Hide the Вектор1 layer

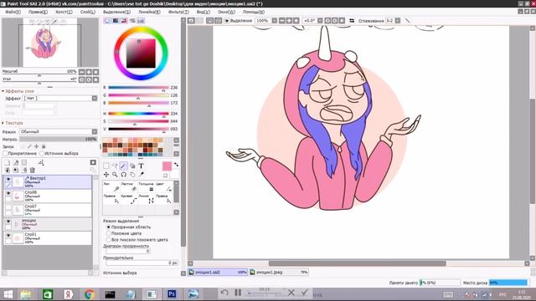[8, 179]
